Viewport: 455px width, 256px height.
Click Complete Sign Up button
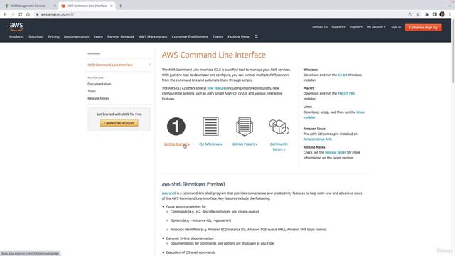coord(423,27)
